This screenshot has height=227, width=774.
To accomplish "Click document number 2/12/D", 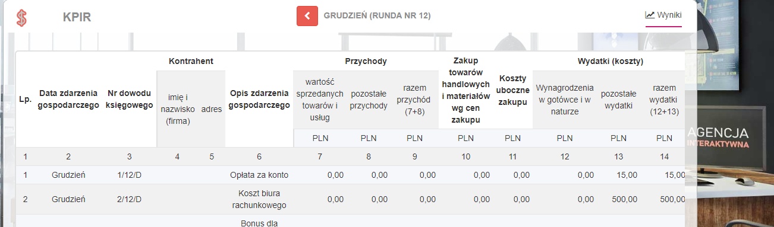I will click(x=129, y=199).
